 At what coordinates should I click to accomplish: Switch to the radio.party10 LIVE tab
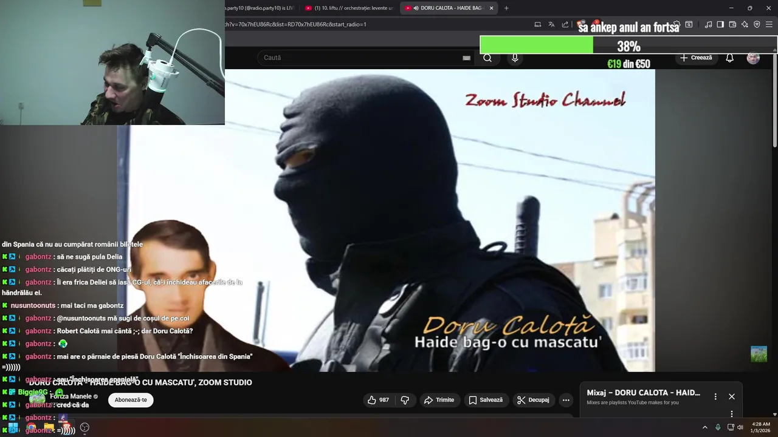click(261, 8)
